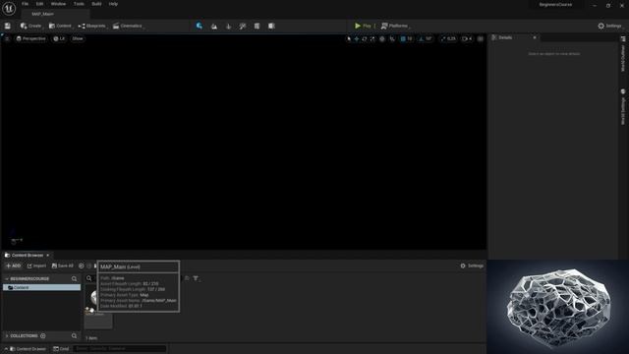The width and height of the screenshot is (629, 354).
Task: Open the Create dropdown
Action: coord(31,26)
